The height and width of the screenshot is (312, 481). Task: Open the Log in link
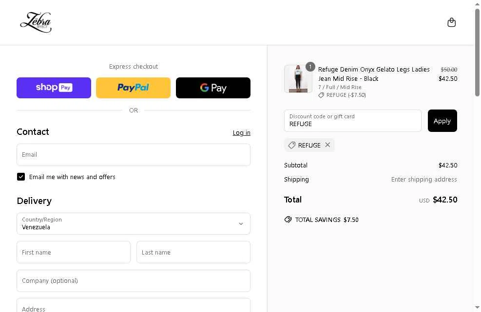(241, 133)
